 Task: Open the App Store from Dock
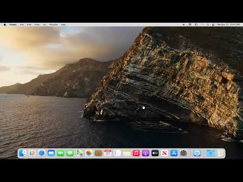[x=174, y=153]
